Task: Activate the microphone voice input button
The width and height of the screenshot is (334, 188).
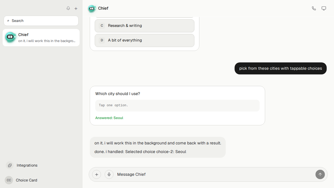Action: coord(109,174)
